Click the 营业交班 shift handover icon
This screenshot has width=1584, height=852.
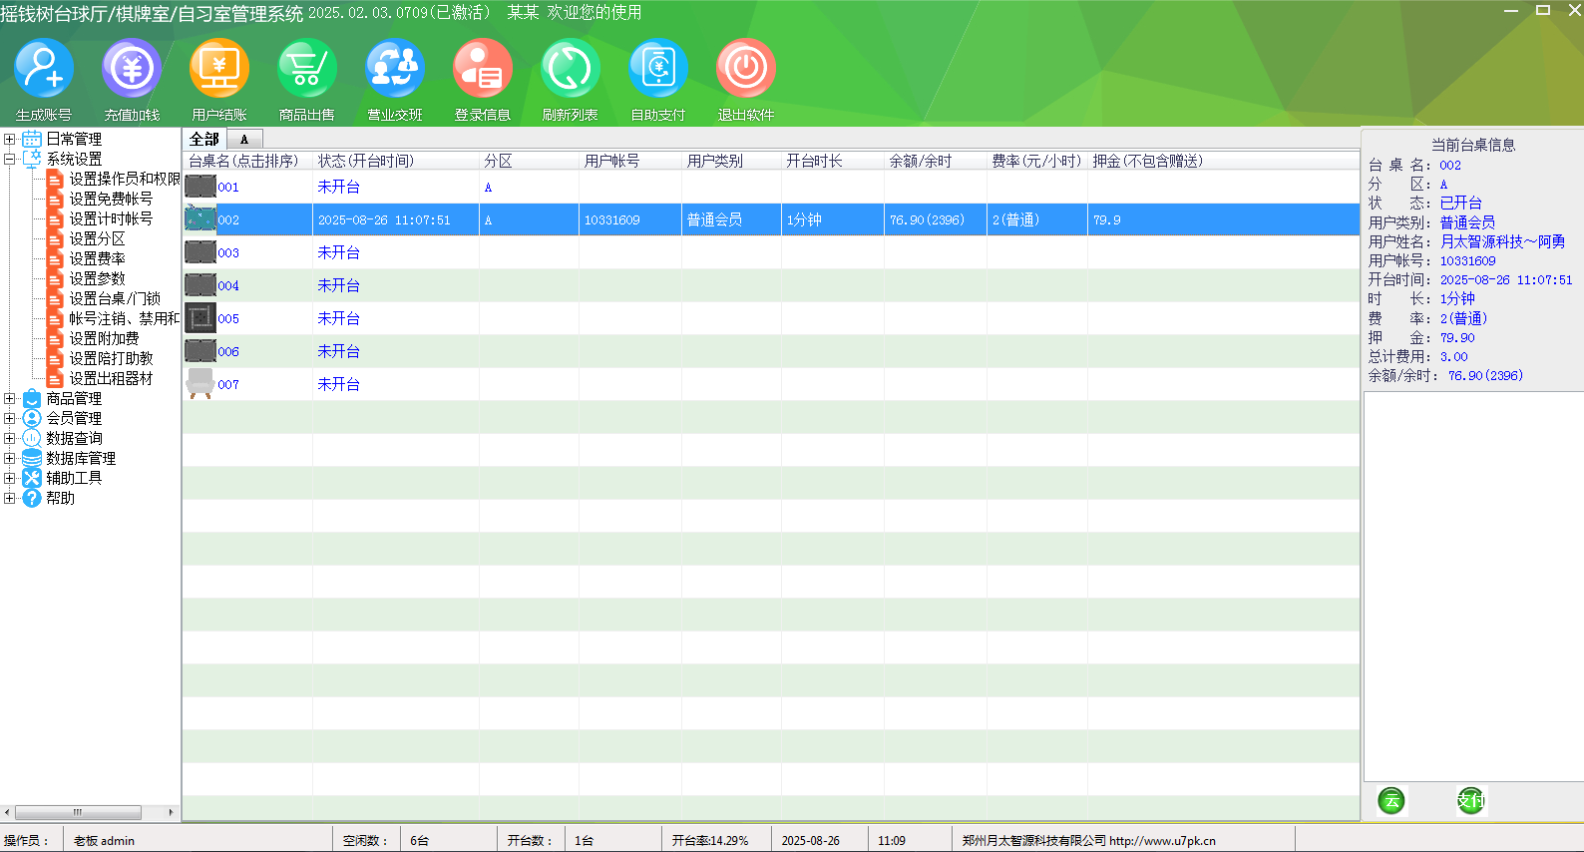click(395, 69)
